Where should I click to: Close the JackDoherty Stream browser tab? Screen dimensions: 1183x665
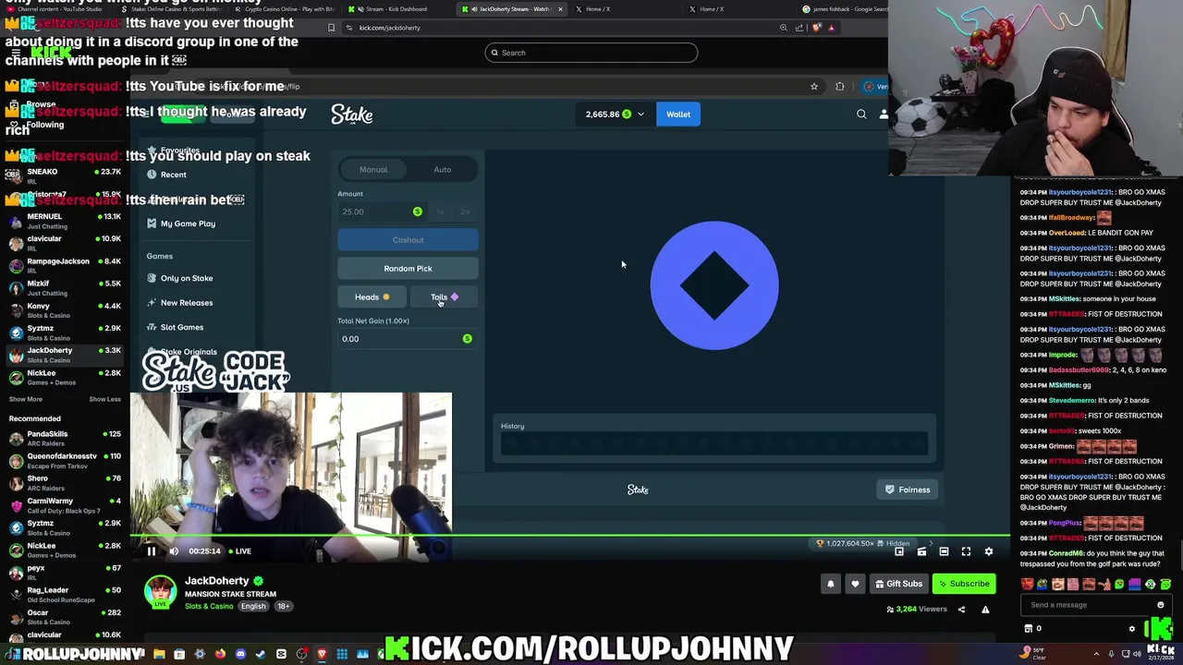560,9
